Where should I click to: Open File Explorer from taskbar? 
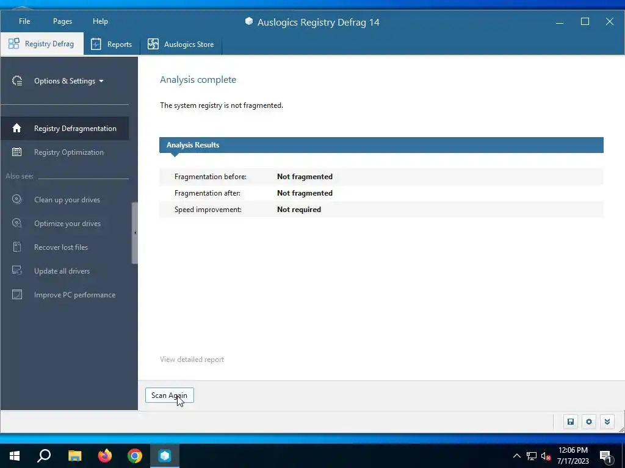click(x=74, y=456)
